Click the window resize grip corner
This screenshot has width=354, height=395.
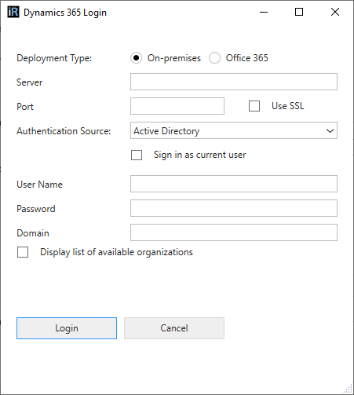(349, 390)
